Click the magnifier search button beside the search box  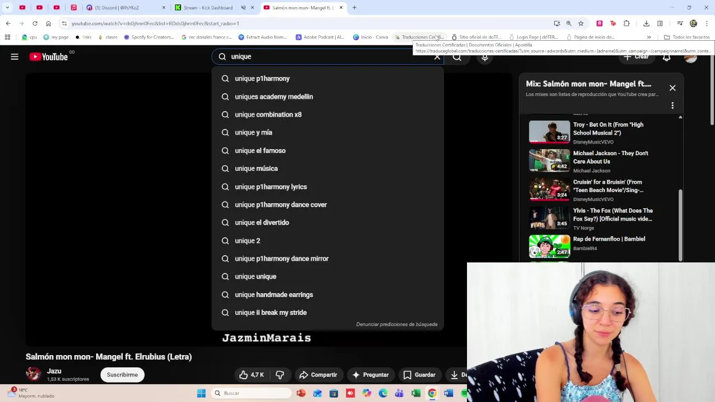[x=457, y=57]
